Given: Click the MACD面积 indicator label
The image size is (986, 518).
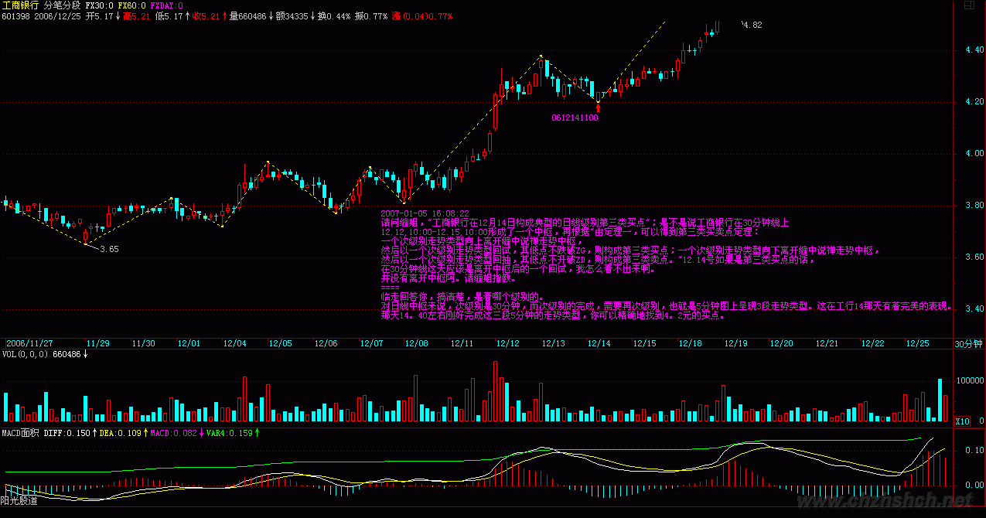Looking at the screenshot, I should click(x=19, y=435).
